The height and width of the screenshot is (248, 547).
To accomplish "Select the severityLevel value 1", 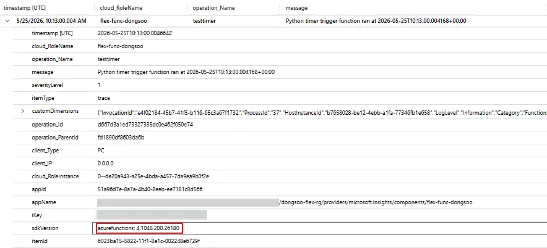I will [x=99, y=85].
